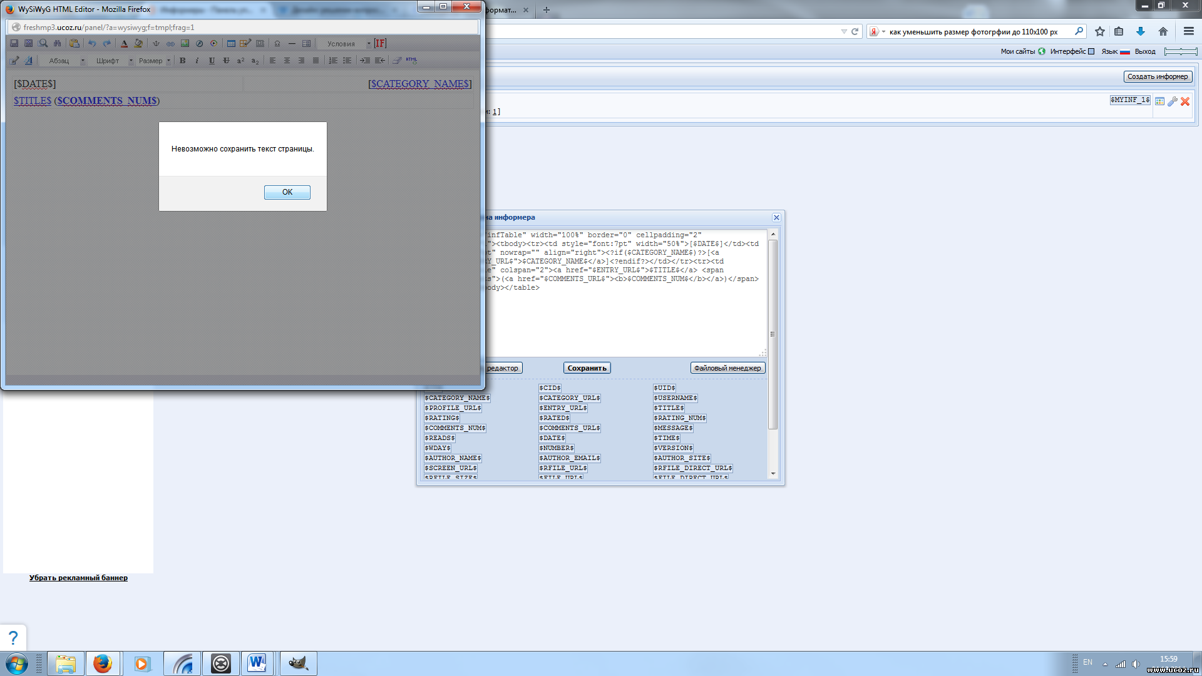The image size is (1202, 676).
Task: Click the insert image toolbar icon
Action: (x=185, y=44)
